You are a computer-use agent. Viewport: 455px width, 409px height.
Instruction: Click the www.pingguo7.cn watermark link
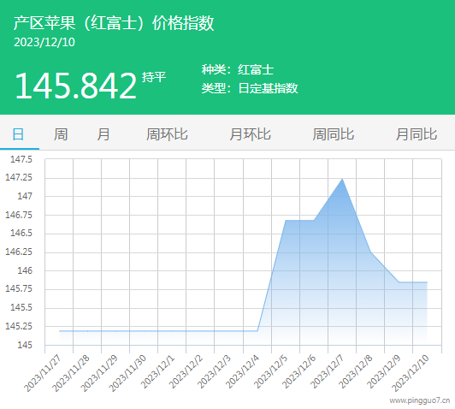pyautogui.click(x=420, y=401)
